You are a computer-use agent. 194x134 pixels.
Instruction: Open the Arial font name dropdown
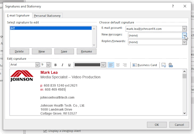[x=37, y=65]
